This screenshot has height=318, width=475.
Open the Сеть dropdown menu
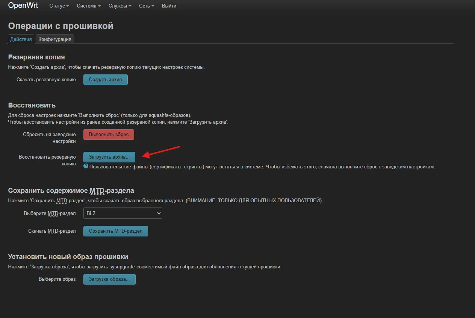point(147,6)
